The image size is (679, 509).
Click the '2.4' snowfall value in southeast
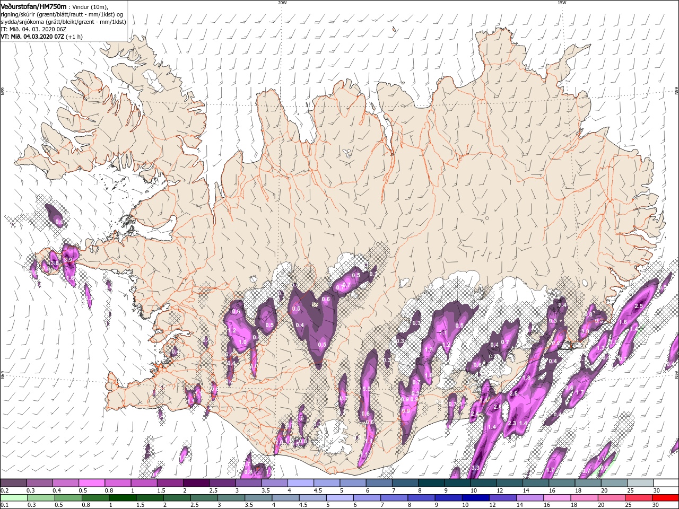click(474, 414)
